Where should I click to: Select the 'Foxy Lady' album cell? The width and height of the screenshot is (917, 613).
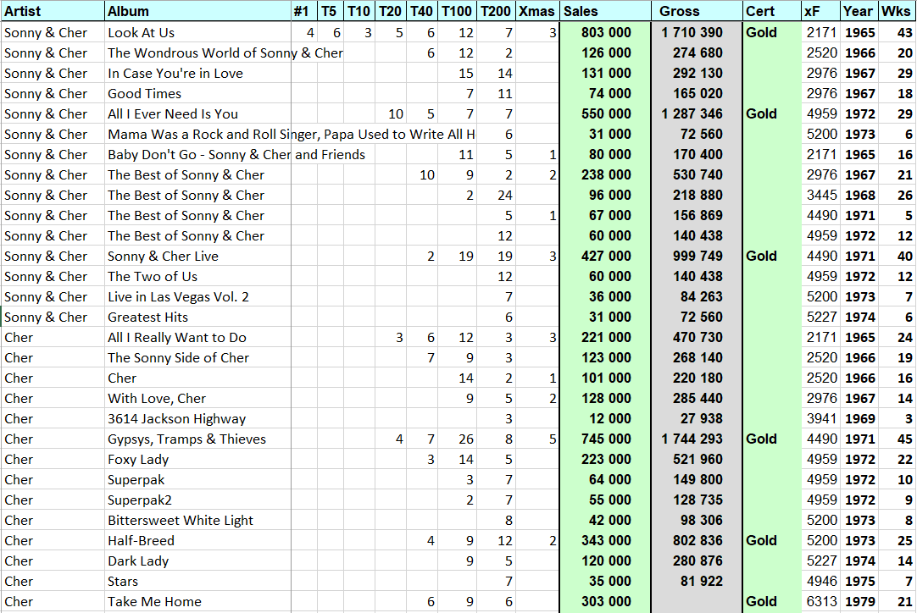(x=197, y=459)
